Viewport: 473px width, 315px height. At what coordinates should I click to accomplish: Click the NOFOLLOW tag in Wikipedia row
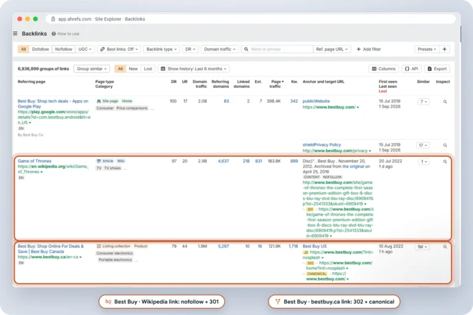click(x=332, y=177)
